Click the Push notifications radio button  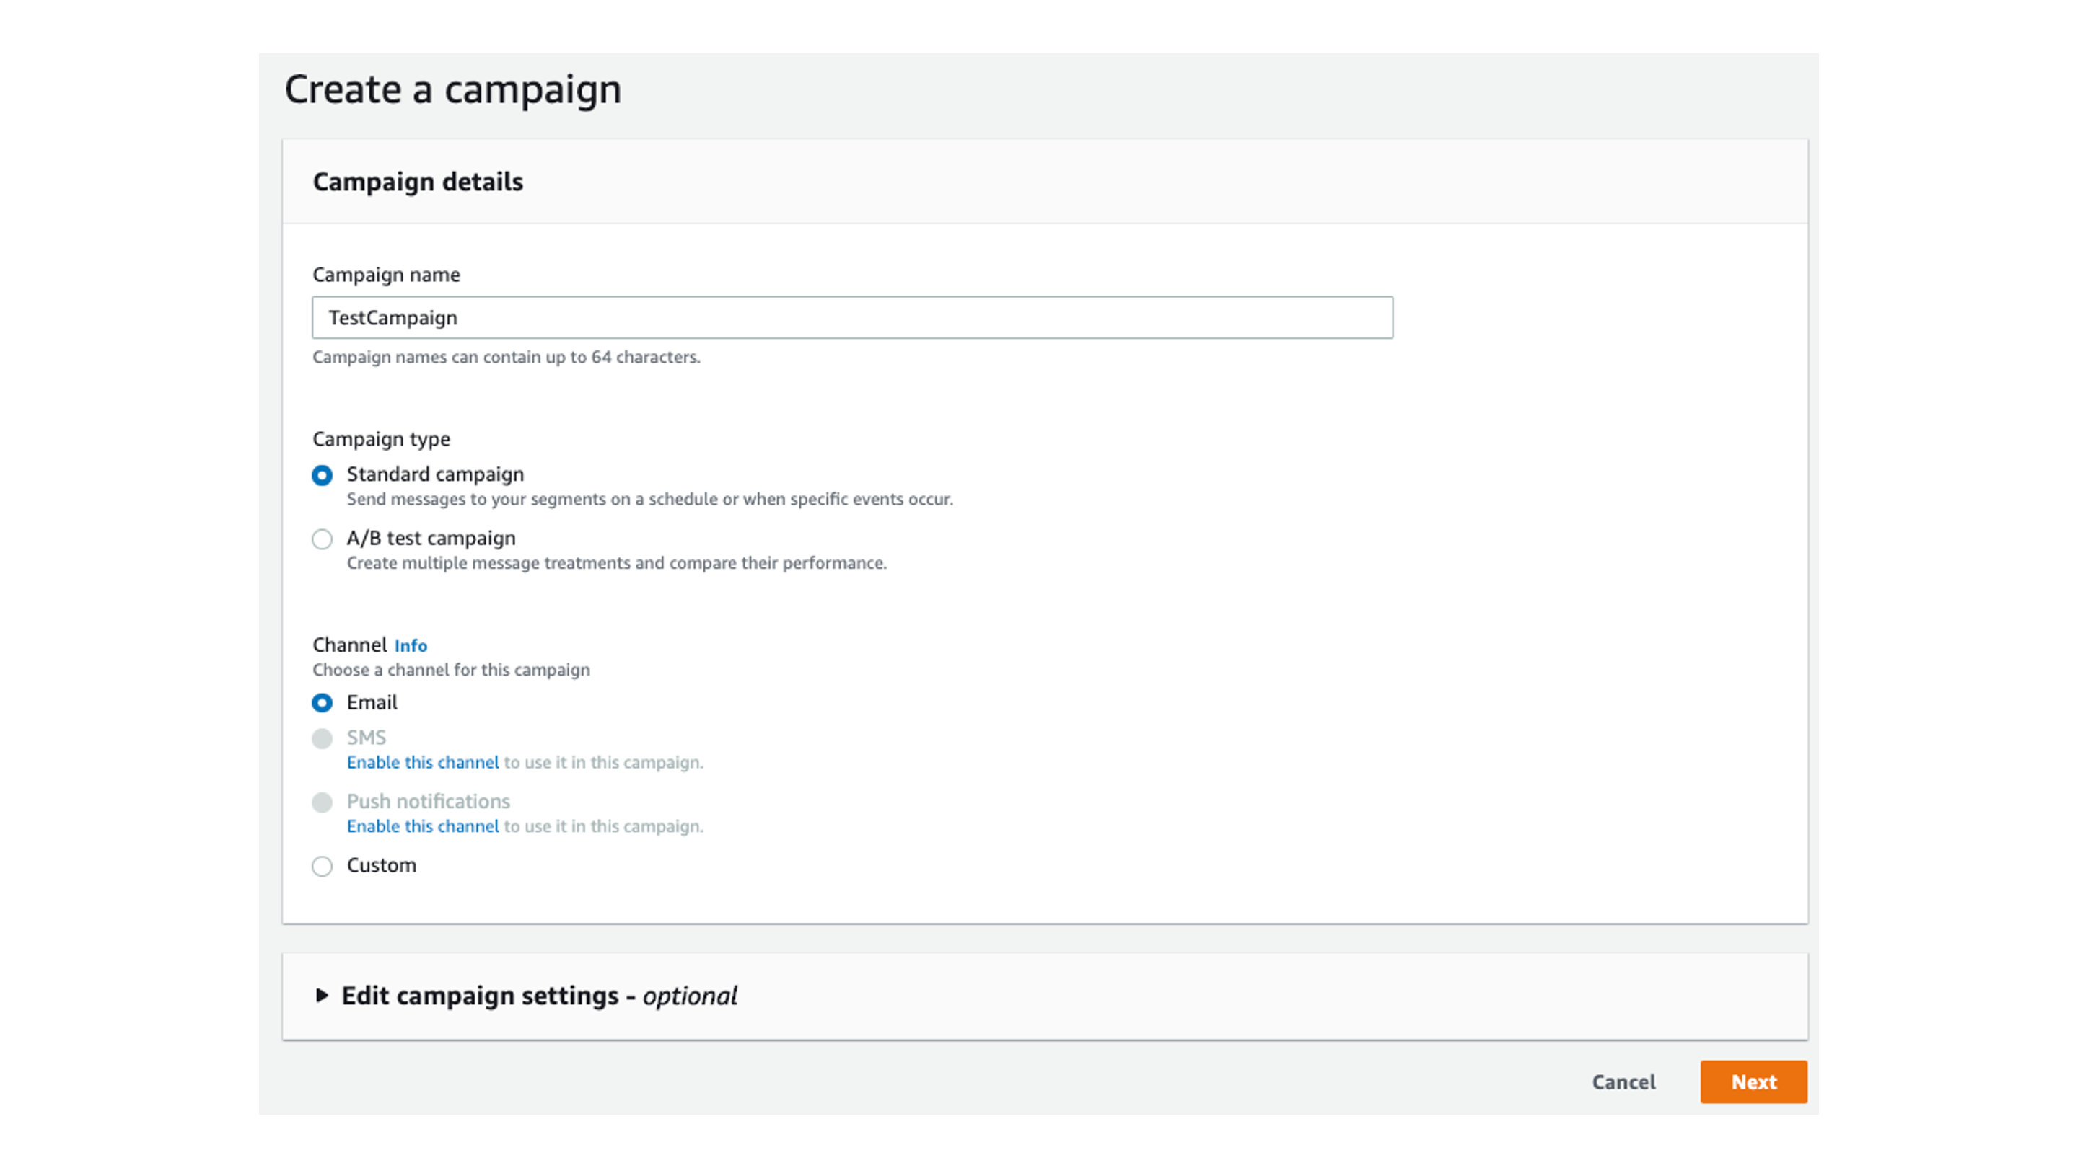click(x=322, y=802)
